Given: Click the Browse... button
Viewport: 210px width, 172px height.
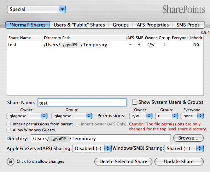Looking at the screenshot, I should click(188, 138).
